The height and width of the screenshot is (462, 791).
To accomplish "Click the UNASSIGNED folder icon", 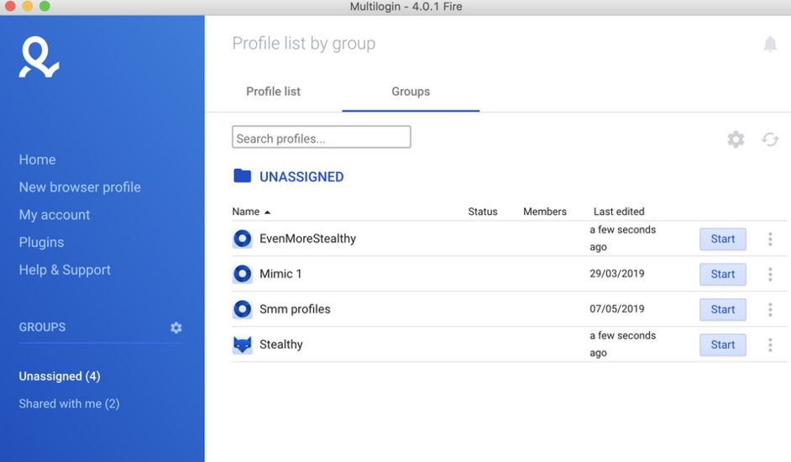I will coord(243,176).
